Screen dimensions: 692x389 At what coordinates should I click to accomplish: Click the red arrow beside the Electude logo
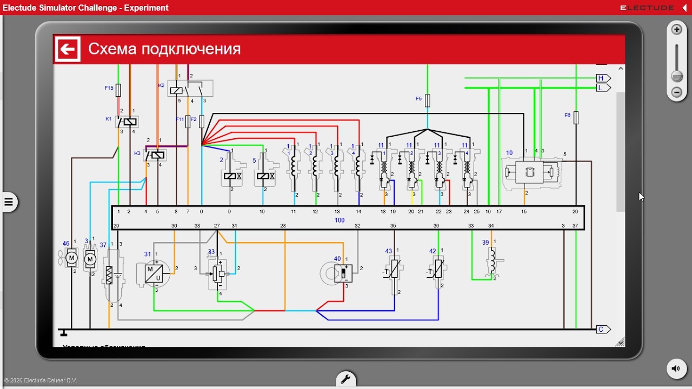(x=684, y=8)
